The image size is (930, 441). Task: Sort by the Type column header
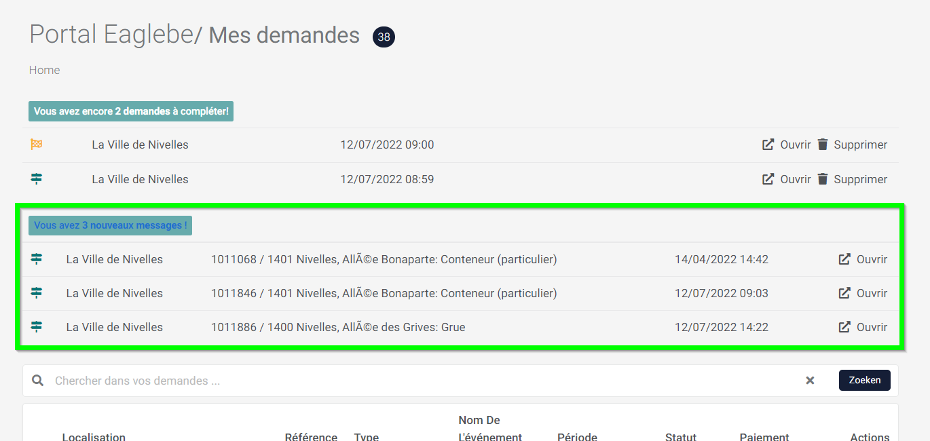[x=367, y=437]
